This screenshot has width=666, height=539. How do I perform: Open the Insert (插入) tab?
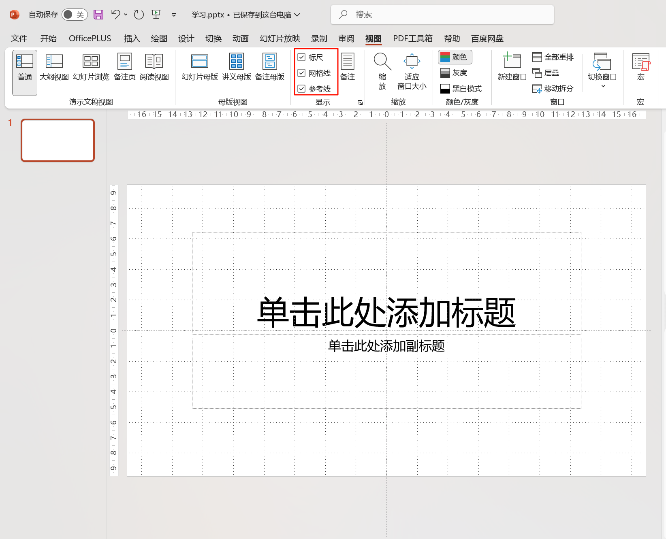(x=132, y=38)
